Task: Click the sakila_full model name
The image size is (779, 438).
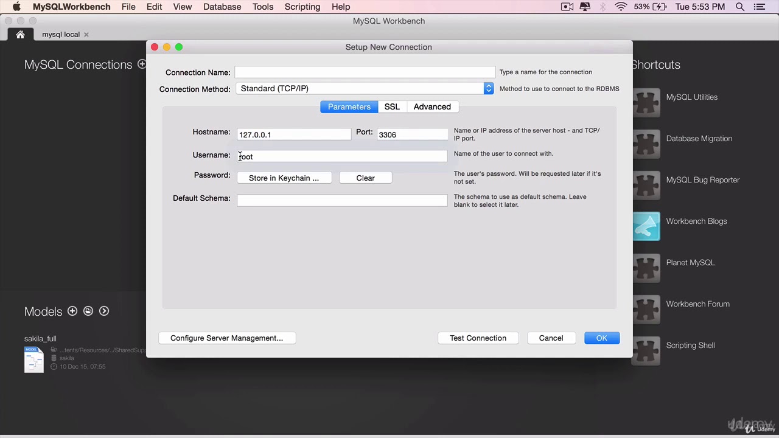Action: click(x=40, y=339)
